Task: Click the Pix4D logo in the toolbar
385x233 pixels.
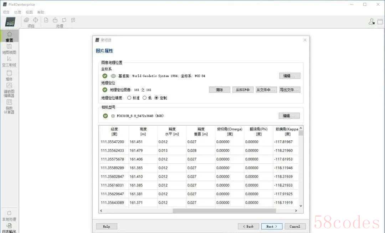Action: point(10,22)
